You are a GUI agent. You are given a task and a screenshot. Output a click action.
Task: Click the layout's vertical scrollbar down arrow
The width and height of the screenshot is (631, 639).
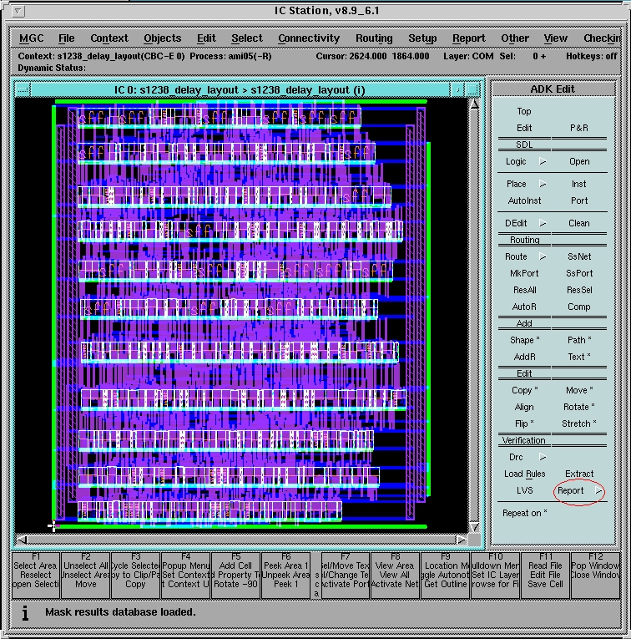pyautogui.click(x=474, y=526)
